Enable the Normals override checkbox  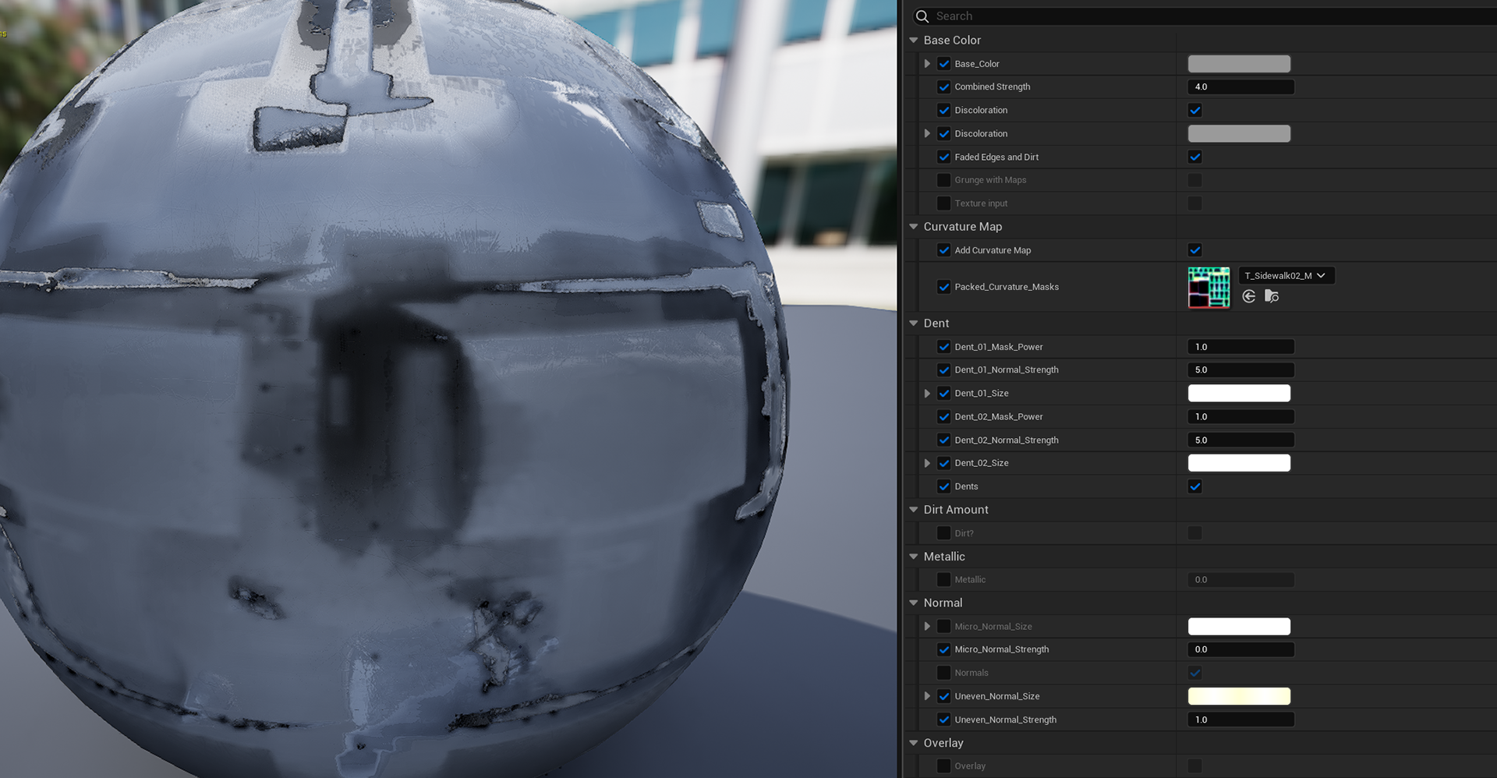pyautogui.click(x=943, y=673)
